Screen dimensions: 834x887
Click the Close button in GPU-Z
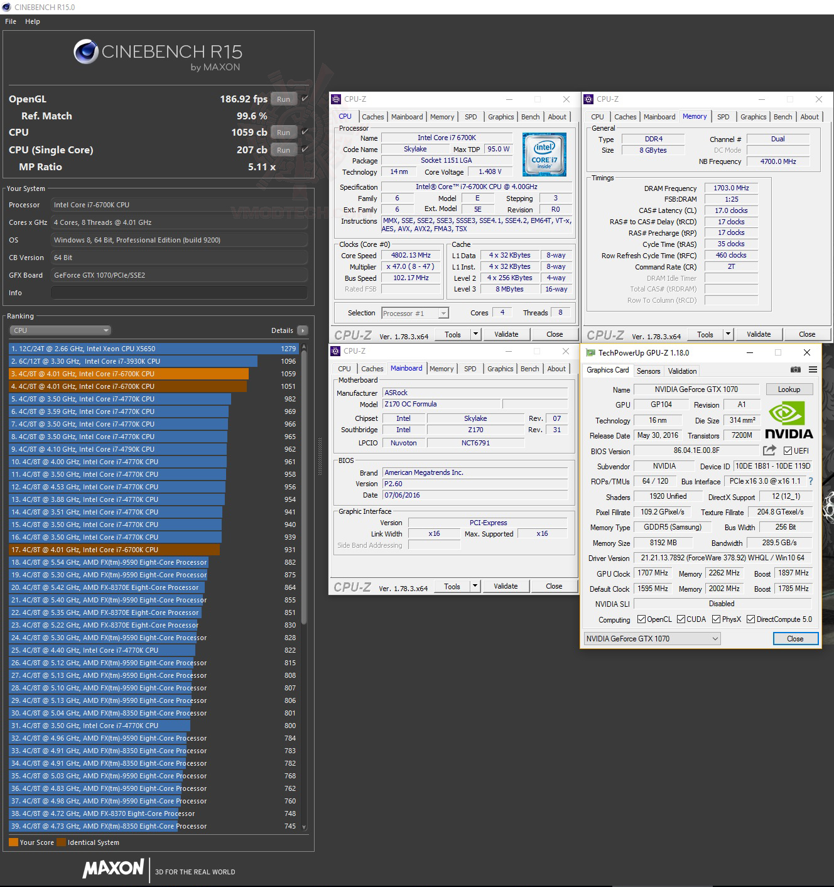[795, 639]
